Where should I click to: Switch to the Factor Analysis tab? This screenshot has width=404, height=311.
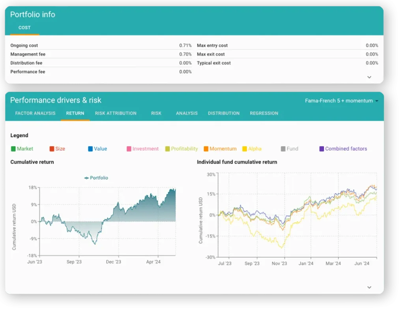(x=35, y=113)
